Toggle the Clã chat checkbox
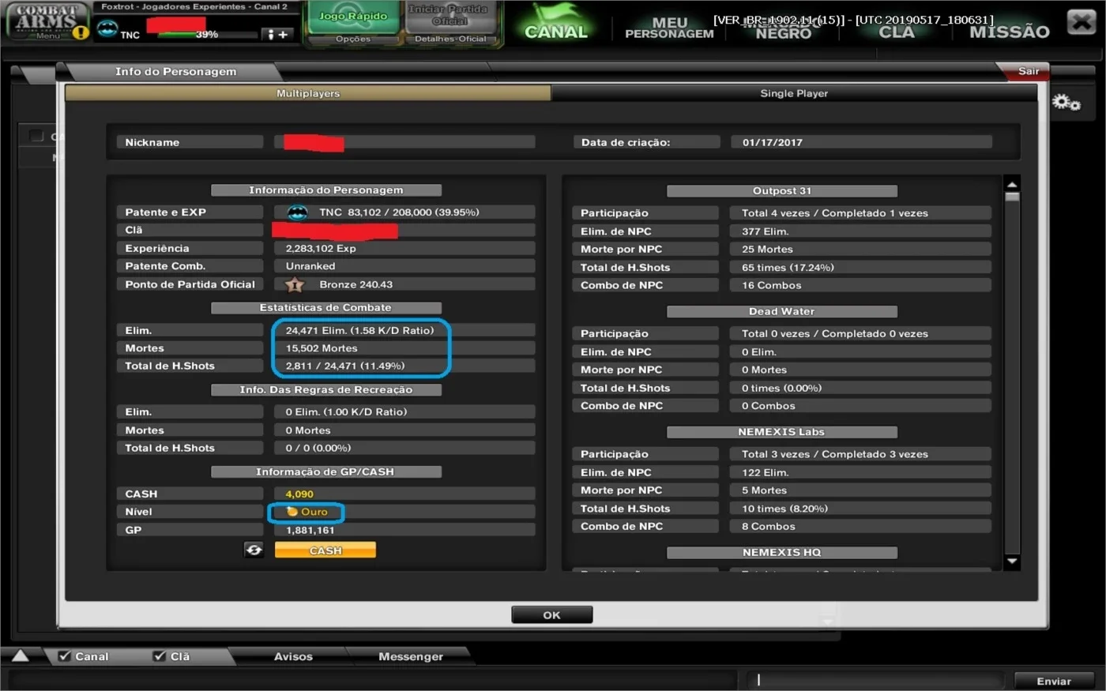The image size is (1106, 691). tap(160, 656)
